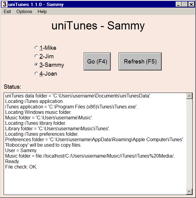
Task: Click the "Music folder = 'C:\Users" line
Action: coord(49,118)
